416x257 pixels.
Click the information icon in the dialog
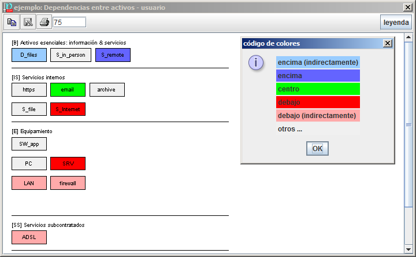[x=256, y=63]
